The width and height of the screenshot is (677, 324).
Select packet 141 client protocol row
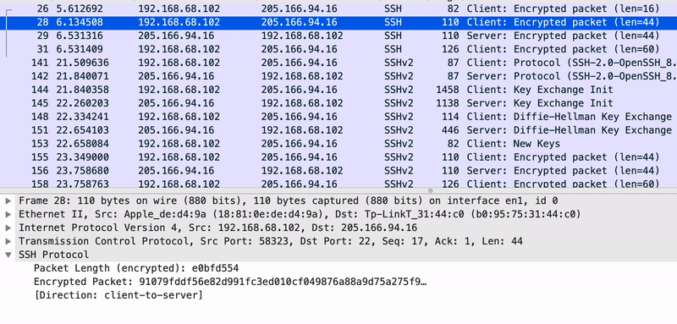click(338, 63)
